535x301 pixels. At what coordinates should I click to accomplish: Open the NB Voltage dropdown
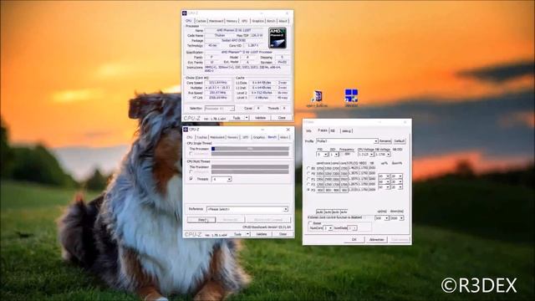point(383,155)
